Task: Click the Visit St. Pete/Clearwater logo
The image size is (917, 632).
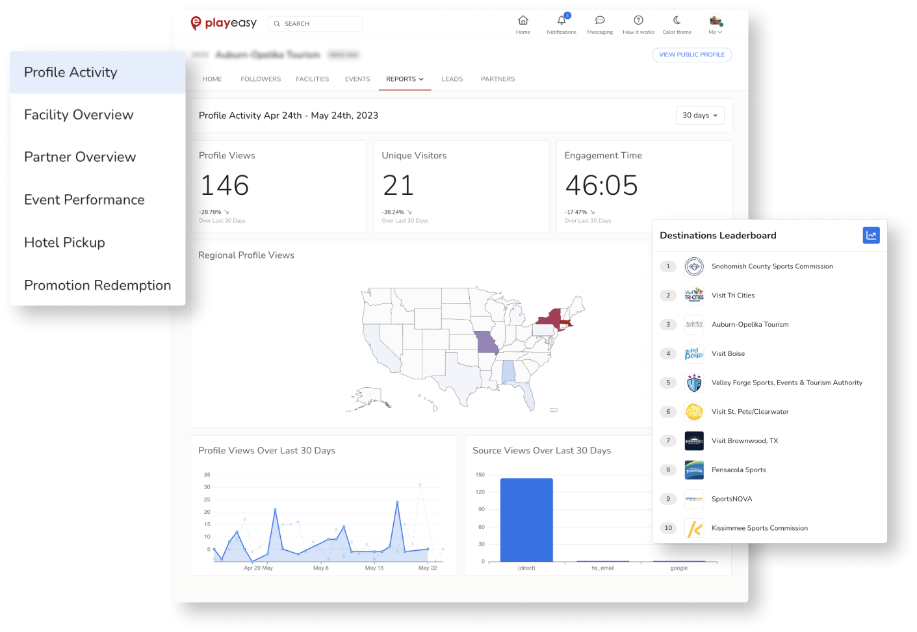Action: pyautogui.click(x=694, y=412)
